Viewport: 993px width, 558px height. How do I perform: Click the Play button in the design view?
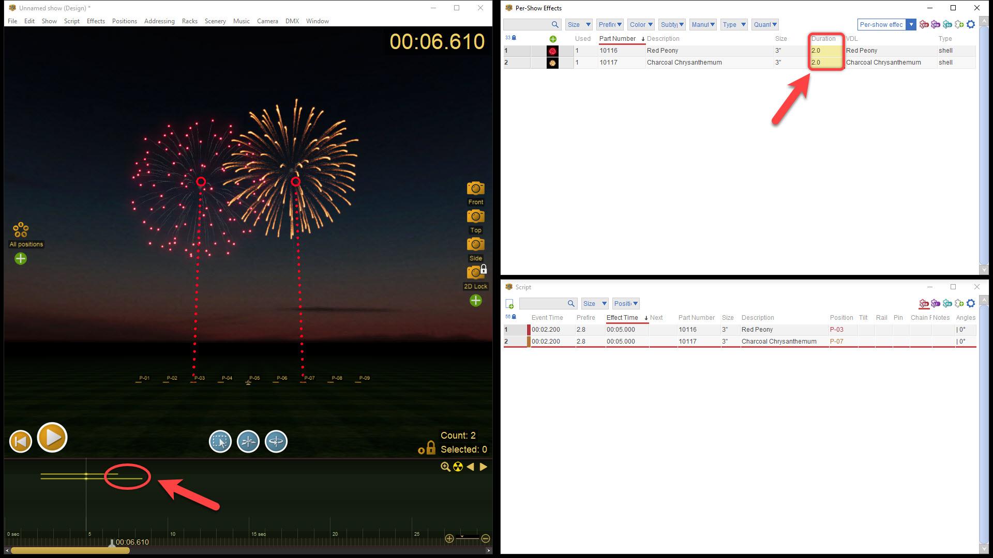tap(52, 438)
